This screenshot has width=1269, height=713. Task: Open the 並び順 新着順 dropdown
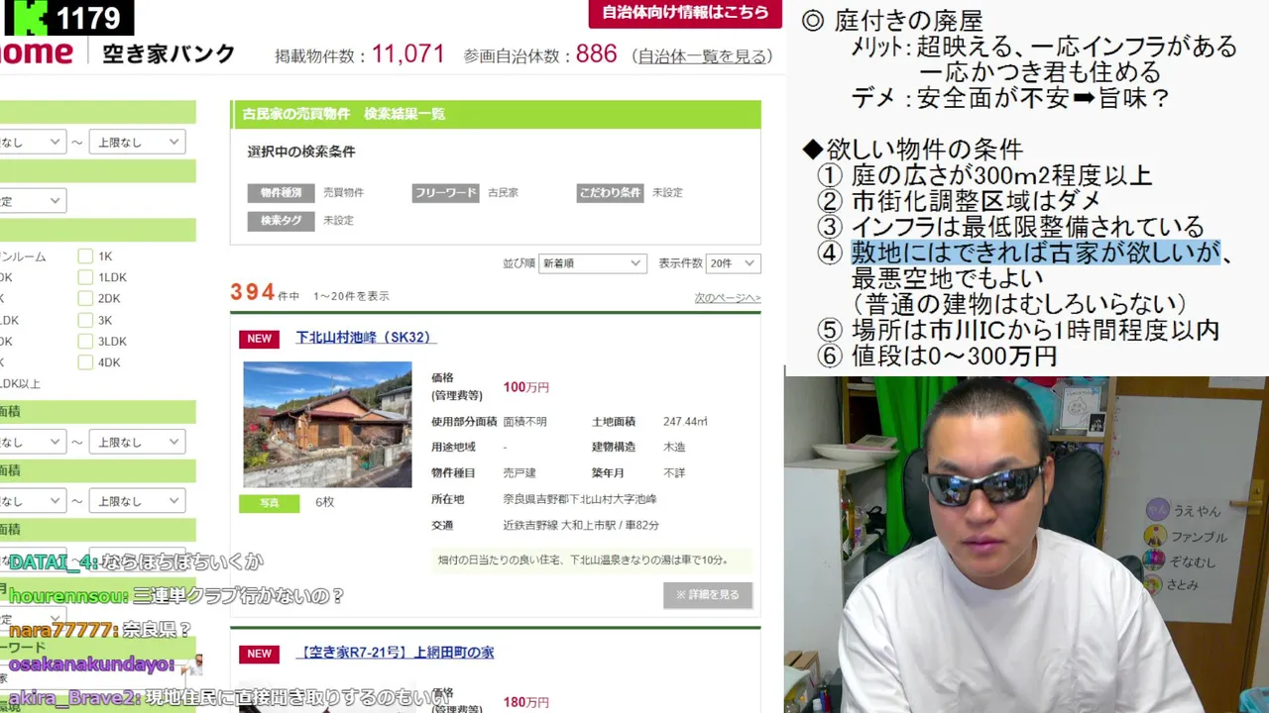(592, 263)
